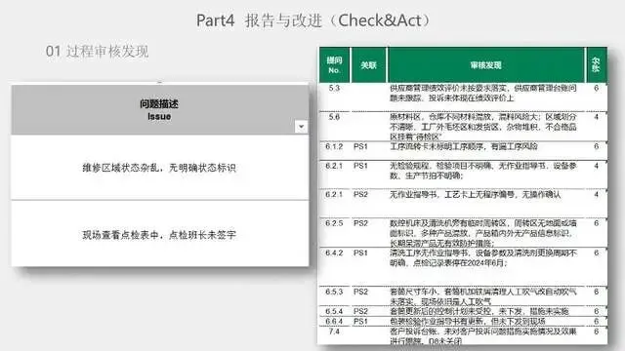Click the PS1 cell in row 6.1.2
Viewport: 625px width, 351px height.
(360, 146)
